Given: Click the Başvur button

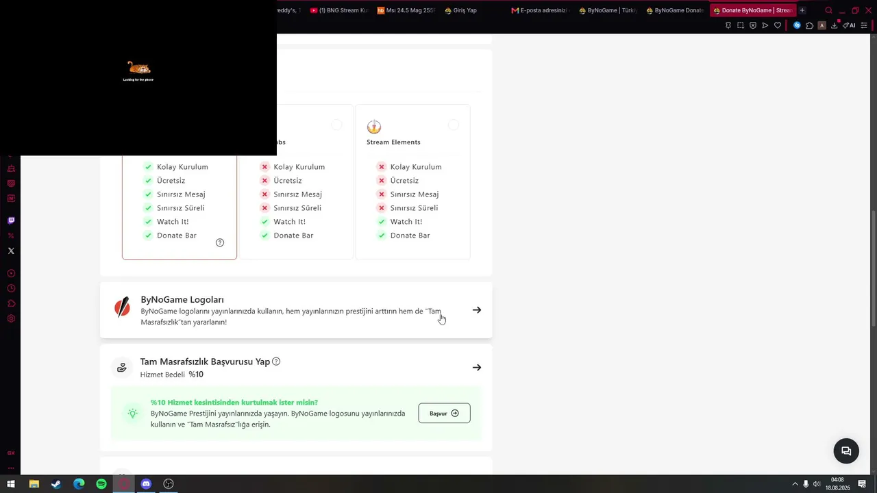Looking at the screenshot, I should pyautogui.click(x=444, y=413).
